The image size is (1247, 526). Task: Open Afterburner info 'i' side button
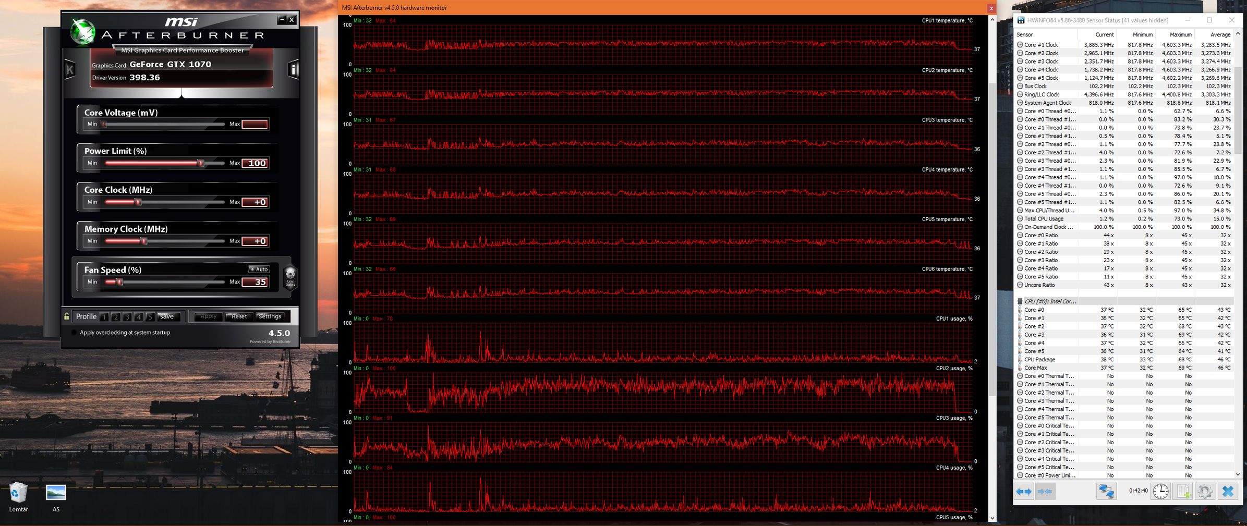tap(294, 69)
